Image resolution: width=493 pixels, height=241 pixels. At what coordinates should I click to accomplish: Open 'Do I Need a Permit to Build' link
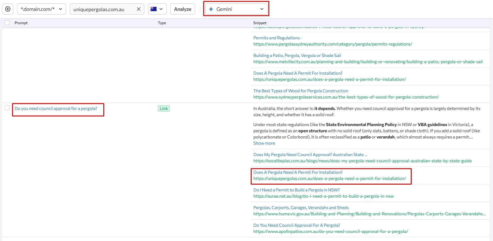[x=296, y=190]
